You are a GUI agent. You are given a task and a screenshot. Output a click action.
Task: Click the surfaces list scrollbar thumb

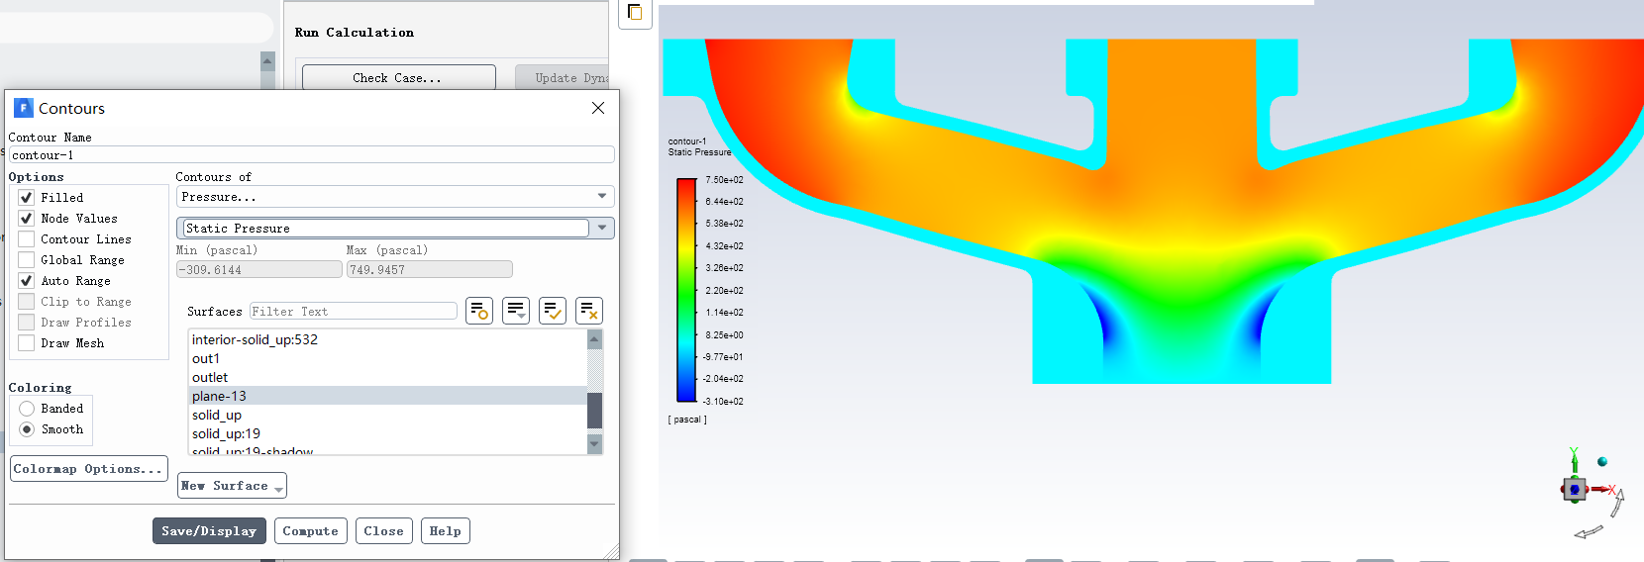point(595,411)
